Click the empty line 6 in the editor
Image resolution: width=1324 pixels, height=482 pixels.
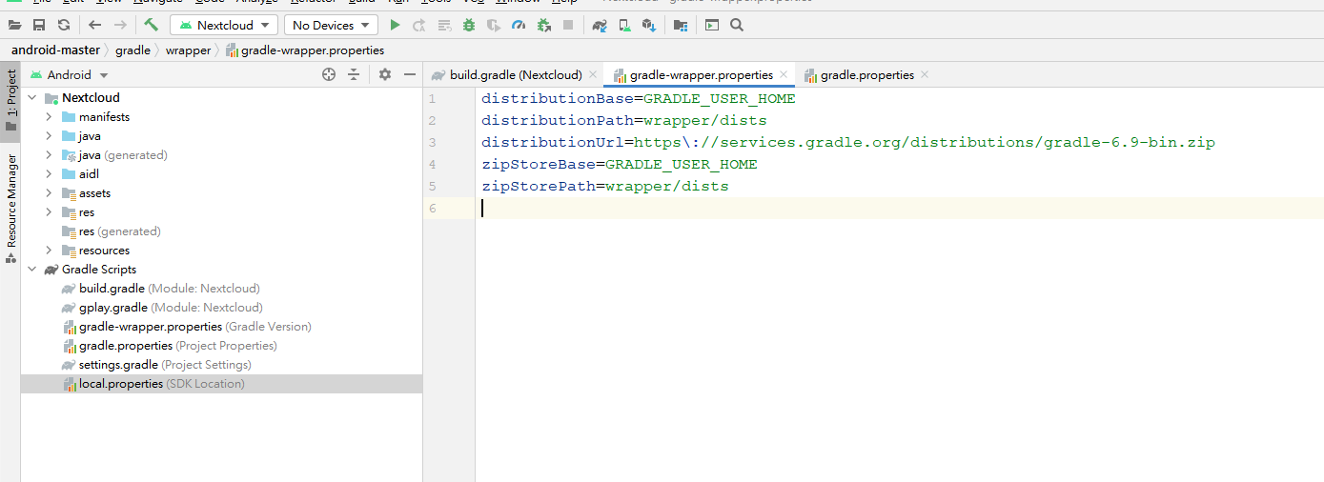900,209
